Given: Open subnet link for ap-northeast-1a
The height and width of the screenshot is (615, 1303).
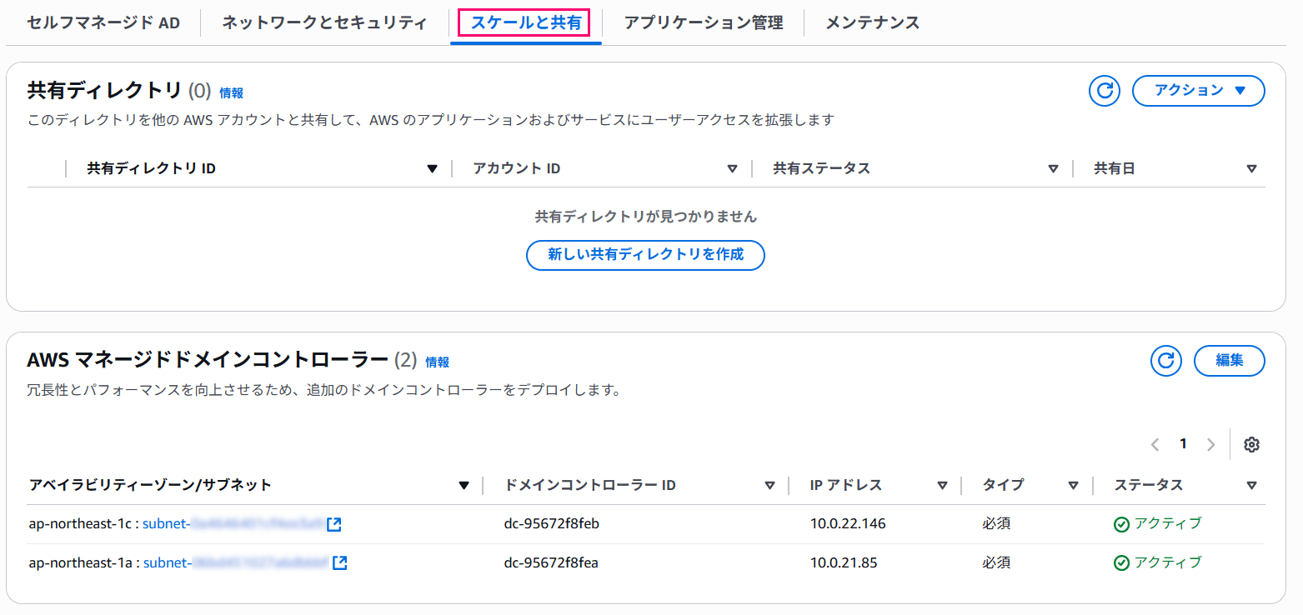Looking at the screenshot, I should tap(236, 562).
